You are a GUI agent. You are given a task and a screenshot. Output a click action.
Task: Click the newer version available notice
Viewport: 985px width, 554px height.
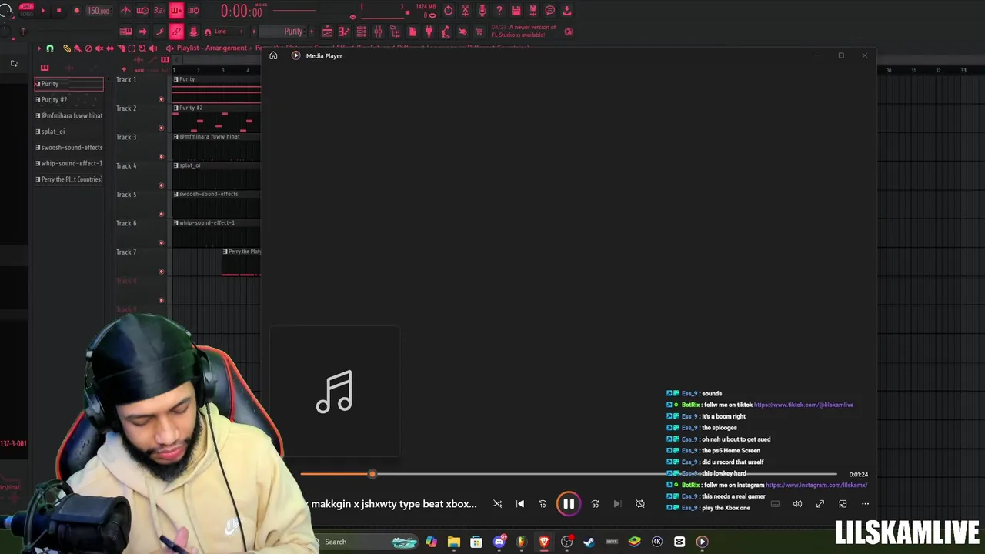tap(524, 32)
